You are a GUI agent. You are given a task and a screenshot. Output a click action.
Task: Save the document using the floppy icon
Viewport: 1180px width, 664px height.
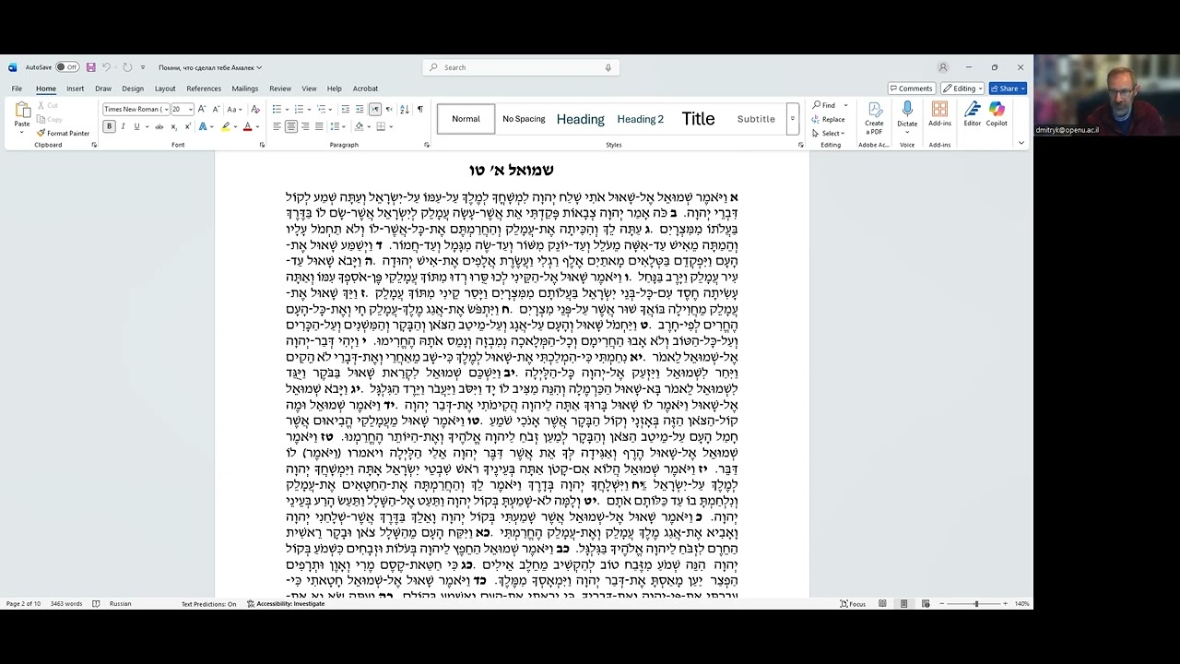(x=90, y=67)
